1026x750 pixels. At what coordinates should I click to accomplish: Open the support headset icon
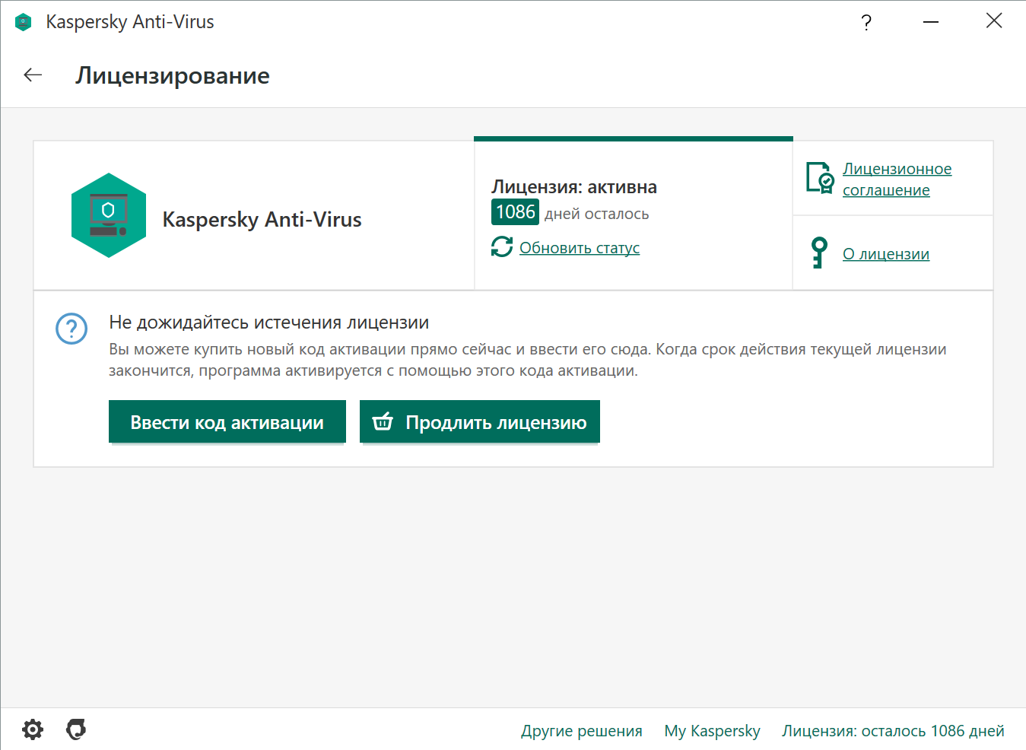76,729
